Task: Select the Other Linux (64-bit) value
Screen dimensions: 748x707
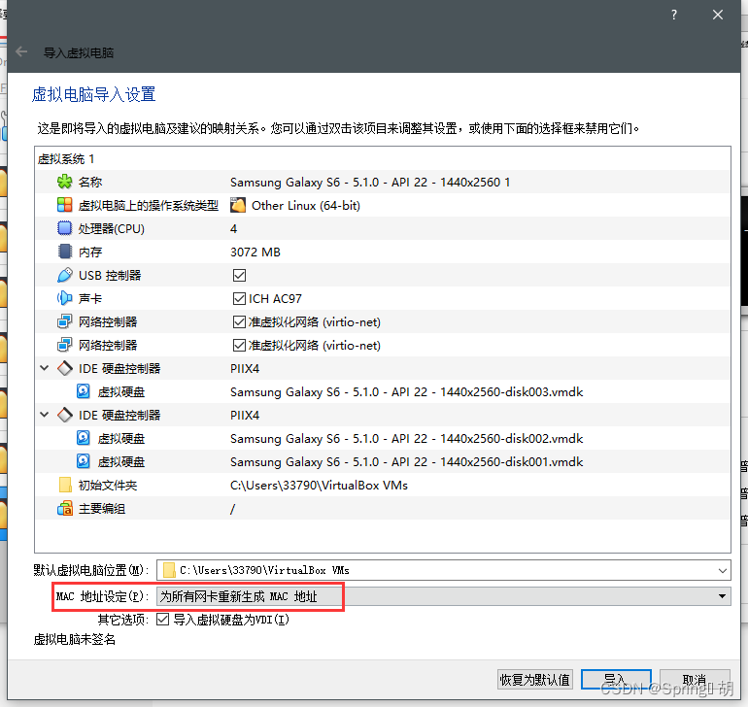Action: click(306, 206)
